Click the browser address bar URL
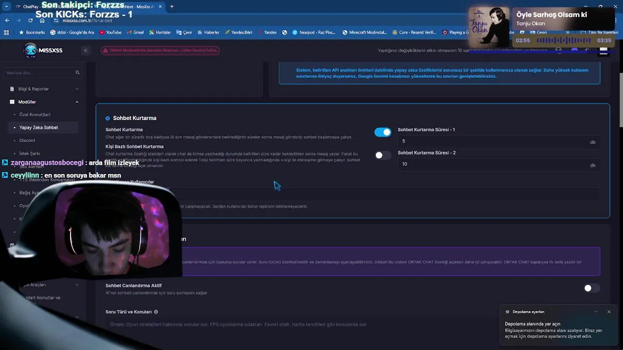Image resolution: width=623 pixels, height=350 pixels. coord(88,21)
